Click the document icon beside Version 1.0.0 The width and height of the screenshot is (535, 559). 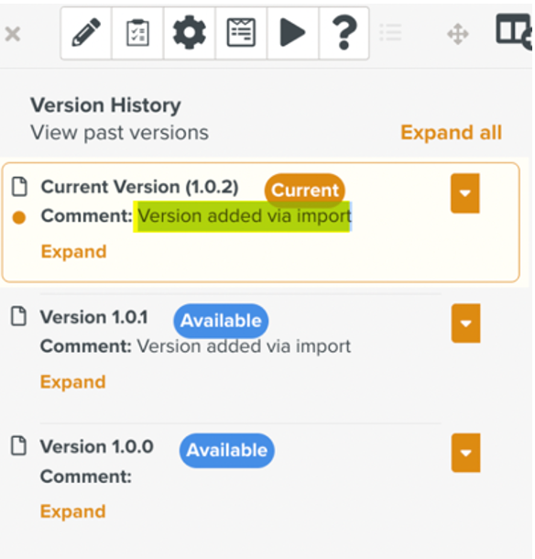pyautogui.click(x=18, y=445)
